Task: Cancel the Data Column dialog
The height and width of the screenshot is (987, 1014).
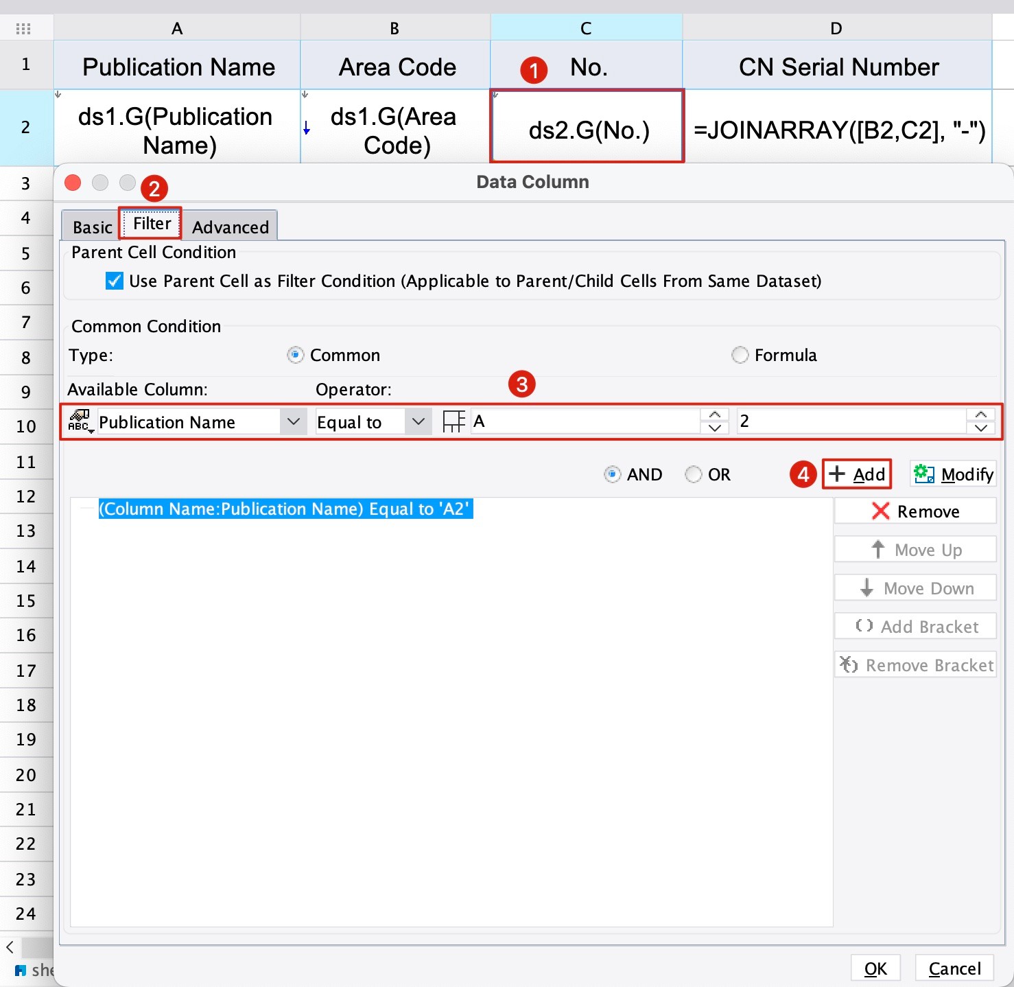Action: pyautogui.click(x=954, y=968)
